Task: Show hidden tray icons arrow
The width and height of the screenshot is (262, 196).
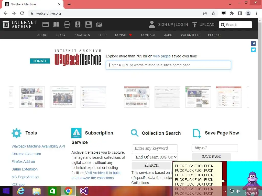Action: pos(225,191)
